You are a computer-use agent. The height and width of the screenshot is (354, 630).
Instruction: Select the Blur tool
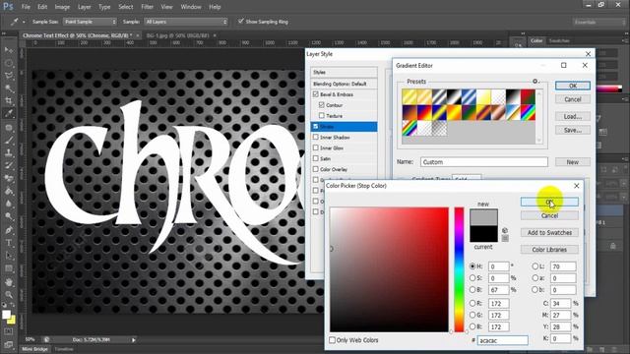[9, 204]
